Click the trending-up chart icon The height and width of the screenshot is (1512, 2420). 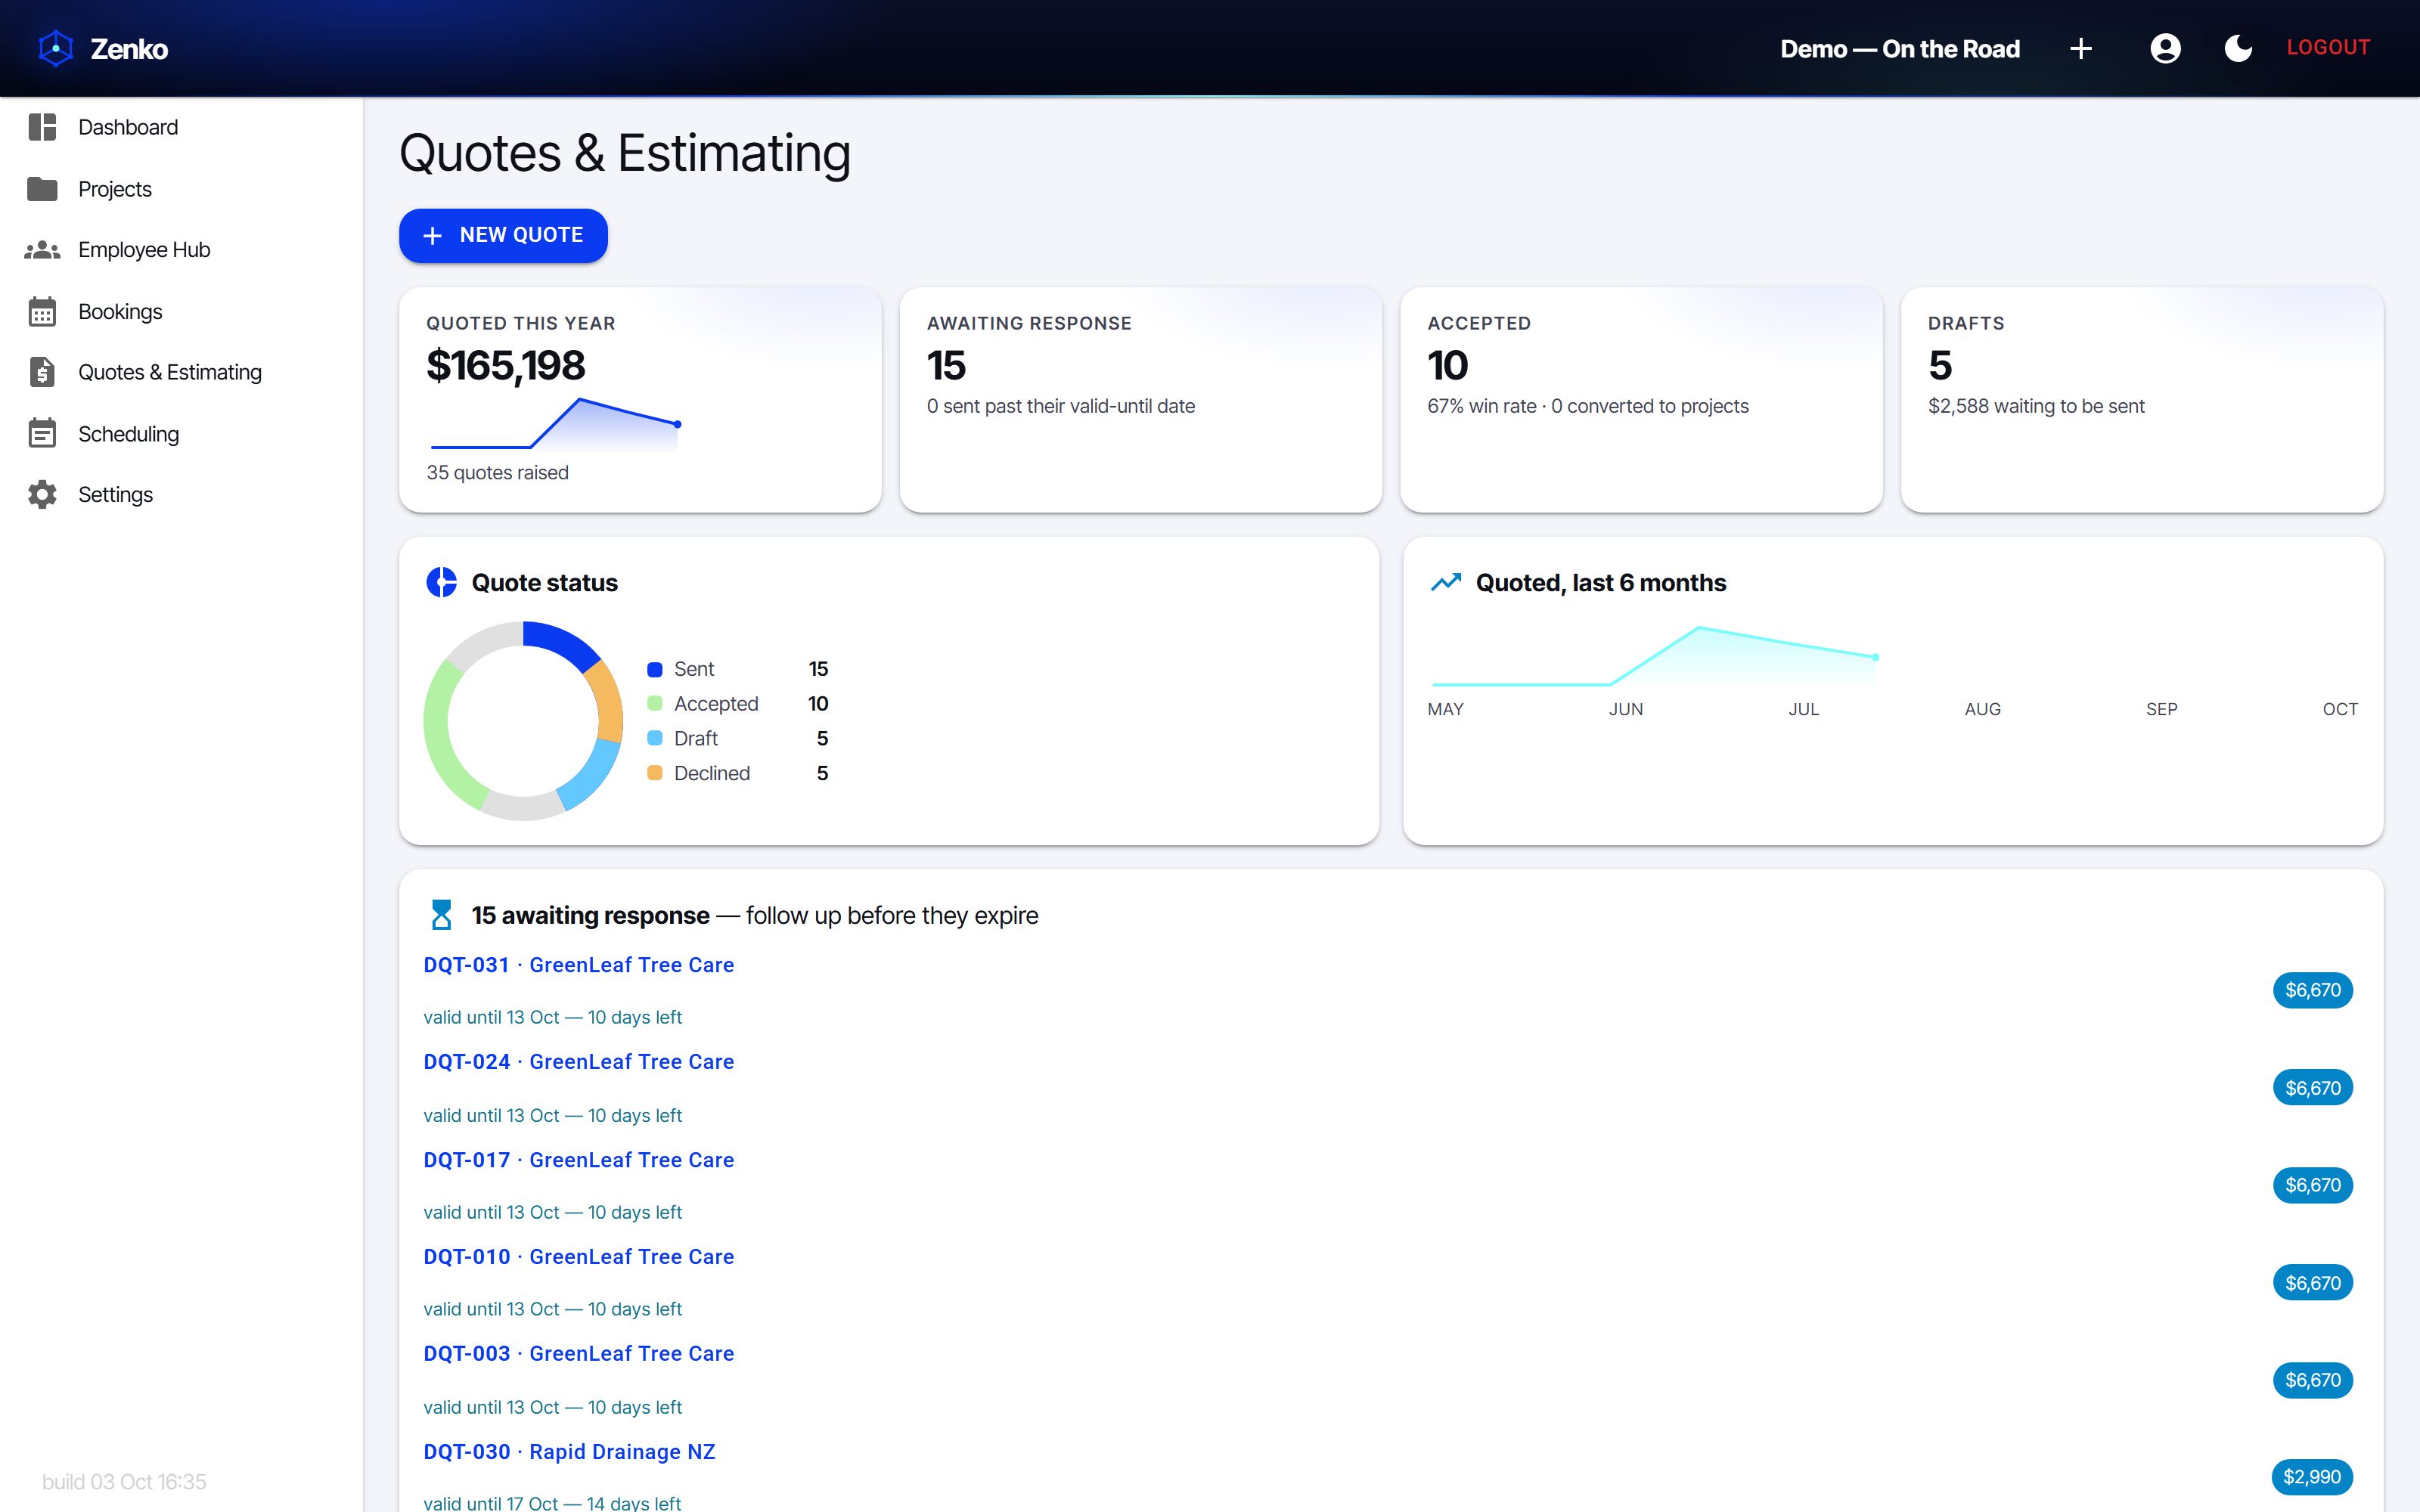tap(1446, 582)
